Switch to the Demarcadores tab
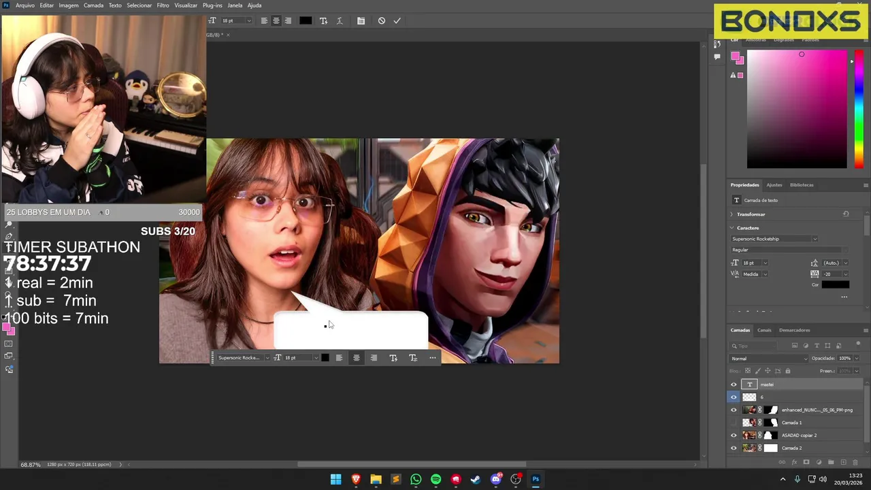871x490 pixels. pyautogui.click(x=795, y=330)
